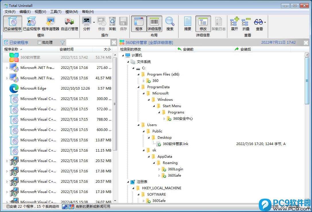Open the 已监视程序 module
Image resolution: width=312 pixels, height=212 pixels.
32,24
